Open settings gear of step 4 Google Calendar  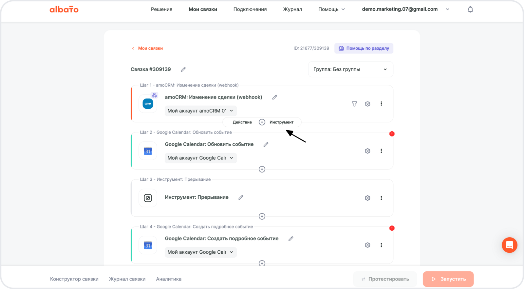pos(367,245)
